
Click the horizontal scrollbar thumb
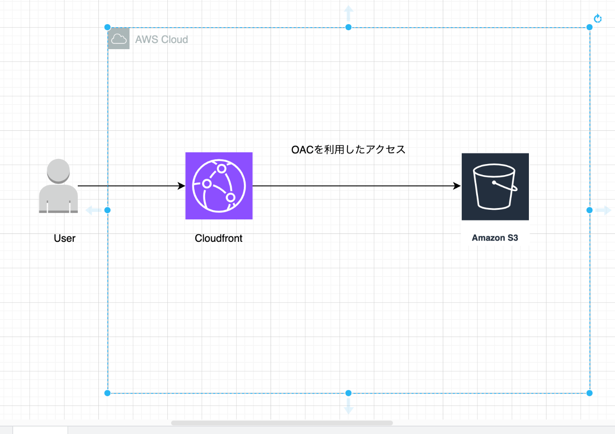pyautogui.click(x=282, y=423)
